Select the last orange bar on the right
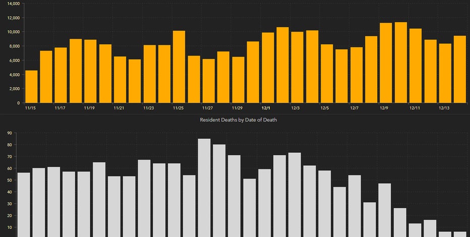Viewport: 470px width, 237px height. coord(459,69)
